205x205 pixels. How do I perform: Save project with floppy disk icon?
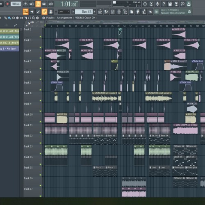[170, 4]
